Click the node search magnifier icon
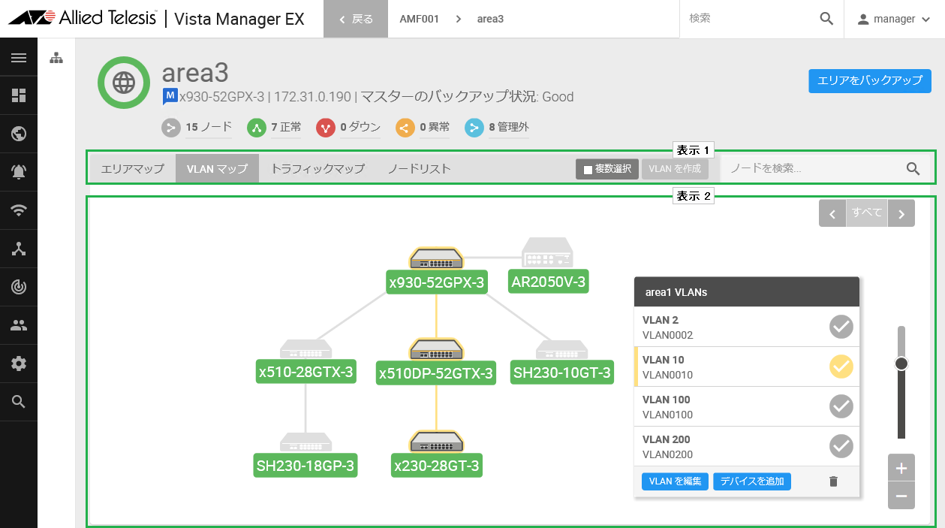 pyautogui.click(x=913, y=168)
